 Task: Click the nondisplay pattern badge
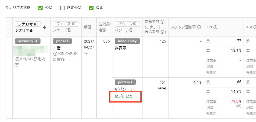tap(127, 41)
